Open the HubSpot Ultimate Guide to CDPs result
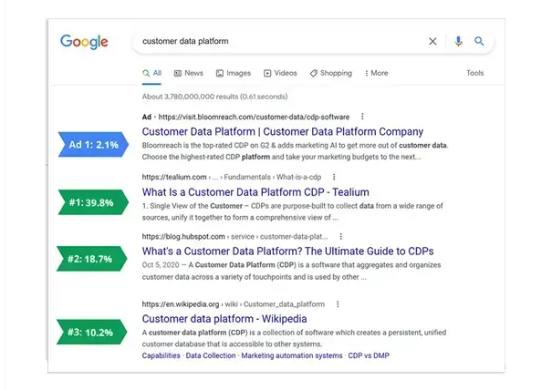 pos(287,251)
